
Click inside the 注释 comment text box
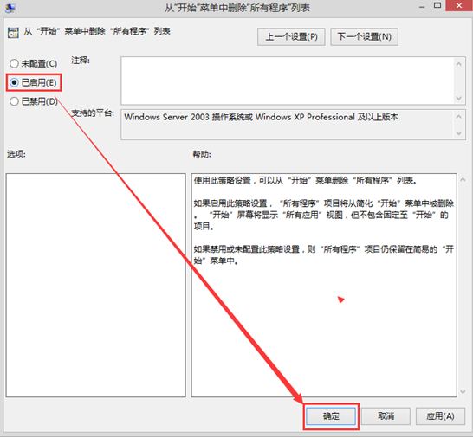click(288, 81)
